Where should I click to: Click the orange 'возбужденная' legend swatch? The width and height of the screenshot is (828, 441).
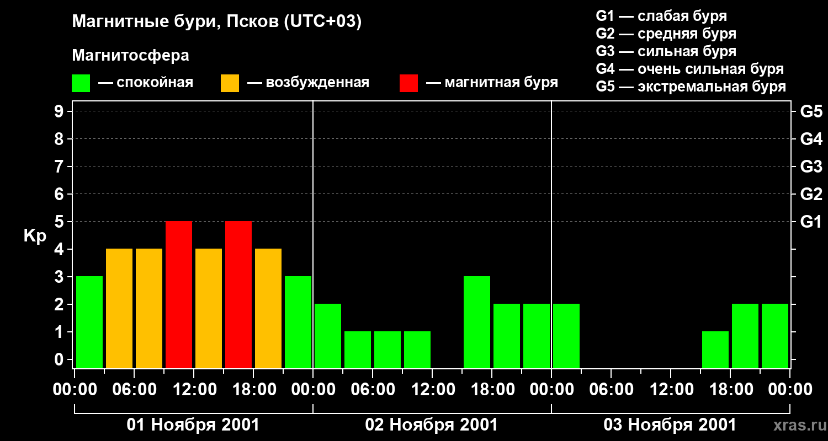click(230, 83)
